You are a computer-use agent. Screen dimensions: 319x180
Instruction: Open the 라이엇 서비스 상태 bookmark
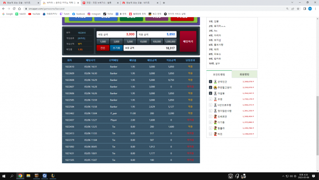tap(175, 14)
